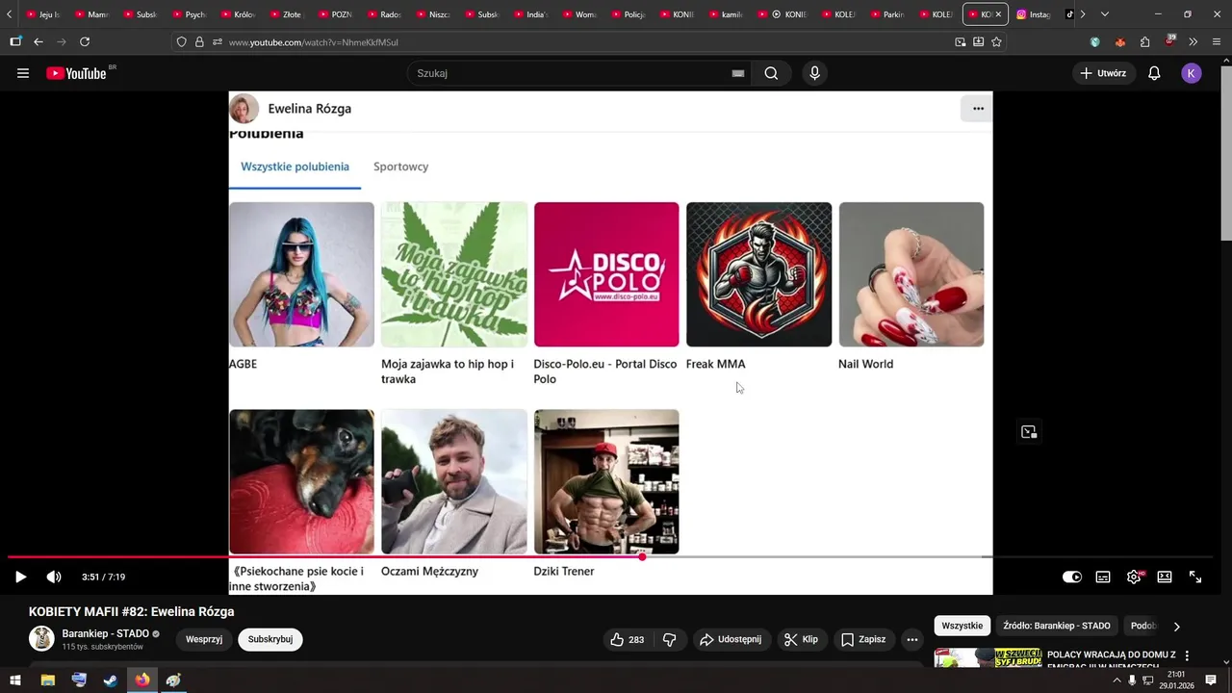Switch to the Psych tab
Image resolution: width=1232 pixels, height=693 pixels.
pyautogui.click(x=190, y=14)
